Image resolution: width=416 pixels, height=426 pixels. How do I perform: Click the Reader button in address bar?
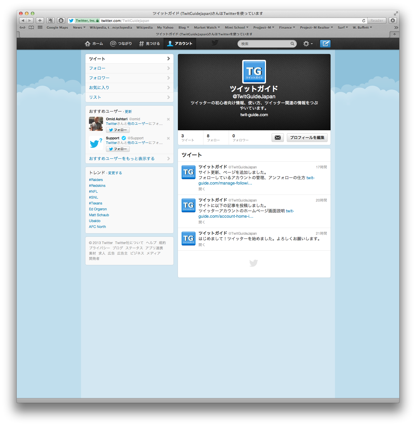tap(377, 21)
